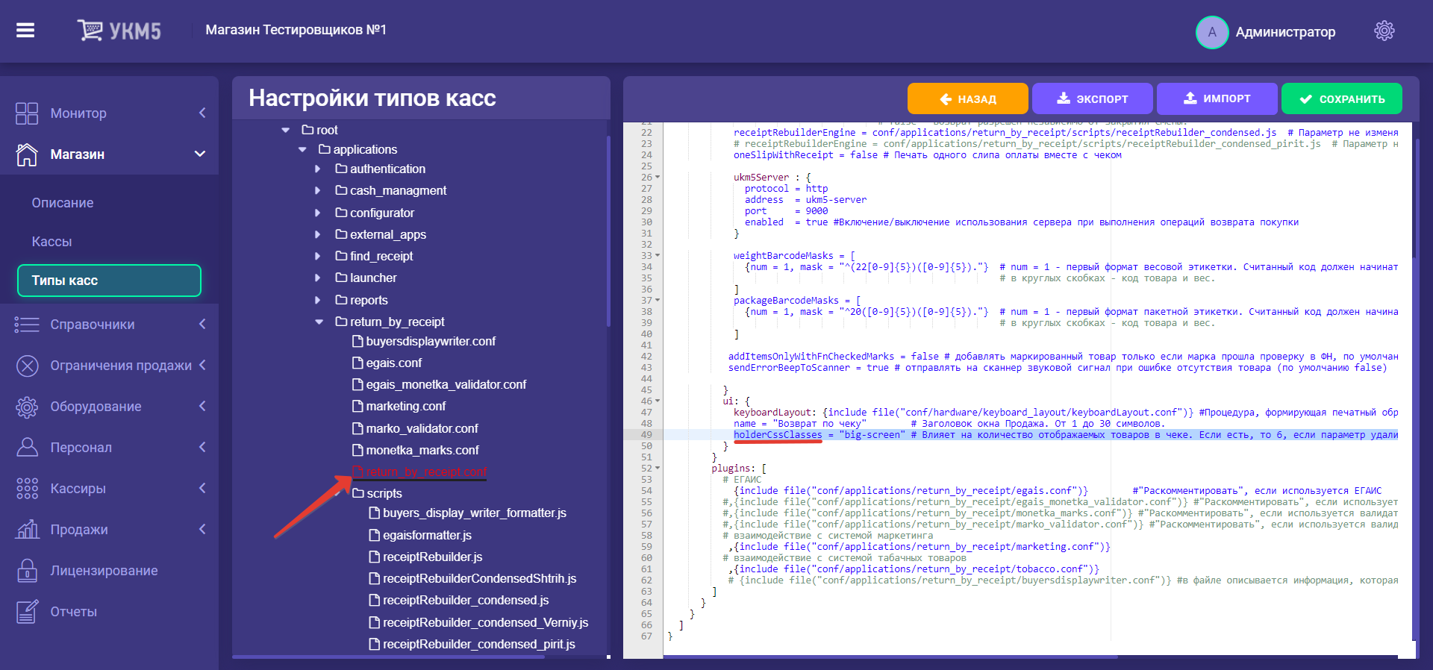The width and height of the screenshot is (1433, 670).
Task: Open receiptRebuilderCondensedShtrih.js file
Action: (x=479, y=578)
